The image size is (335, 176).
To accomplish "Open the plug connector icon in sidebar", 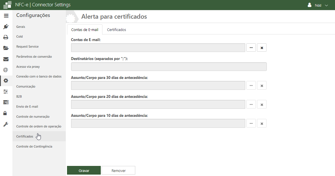I will 6,27.
